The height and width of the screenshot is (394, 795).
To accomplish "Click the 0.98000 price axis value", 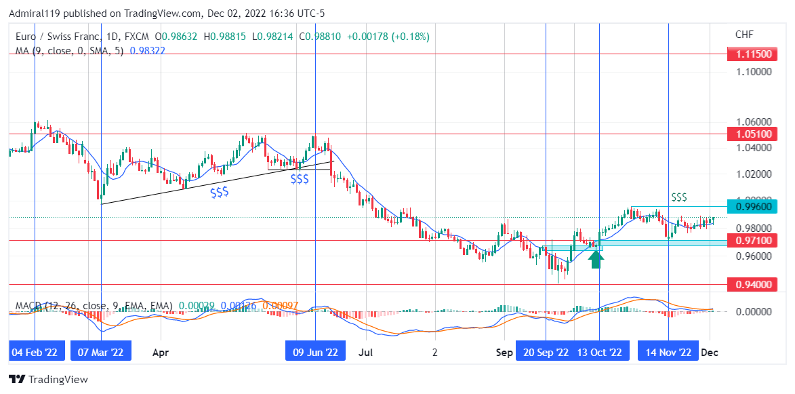I will (x=754, y=228).
